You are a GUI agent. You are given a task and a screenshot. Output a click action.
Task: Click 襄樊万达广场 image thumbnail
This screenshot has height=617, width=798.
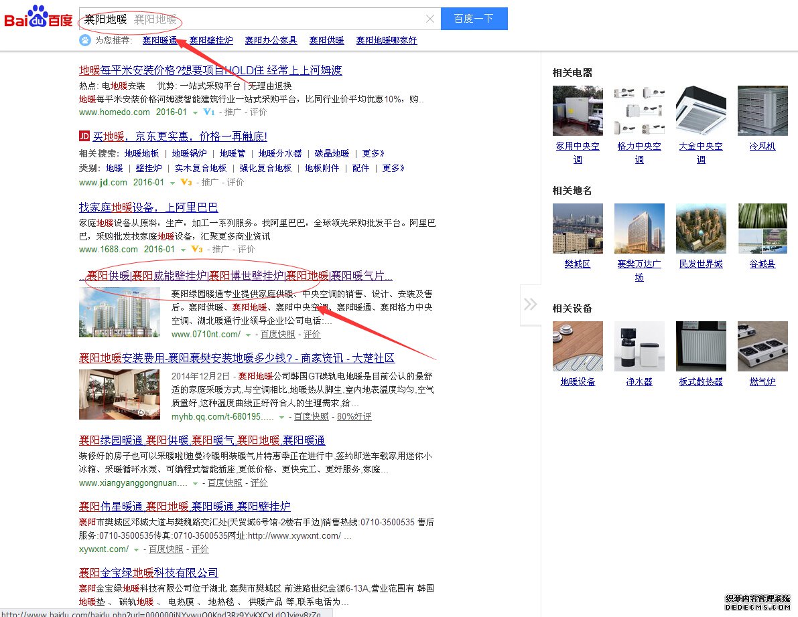coord(639,228)
